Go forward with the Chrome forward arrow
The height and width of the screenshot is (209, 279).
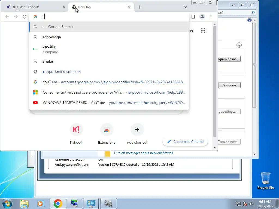click(16, 17)
